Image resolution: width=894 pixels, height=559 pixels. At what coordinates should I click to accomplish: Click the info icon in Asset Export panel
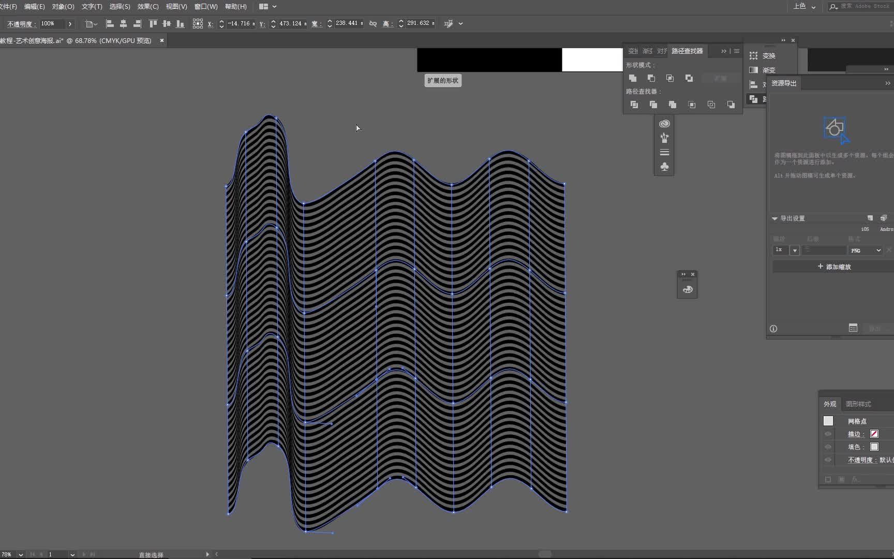[773, 329]
